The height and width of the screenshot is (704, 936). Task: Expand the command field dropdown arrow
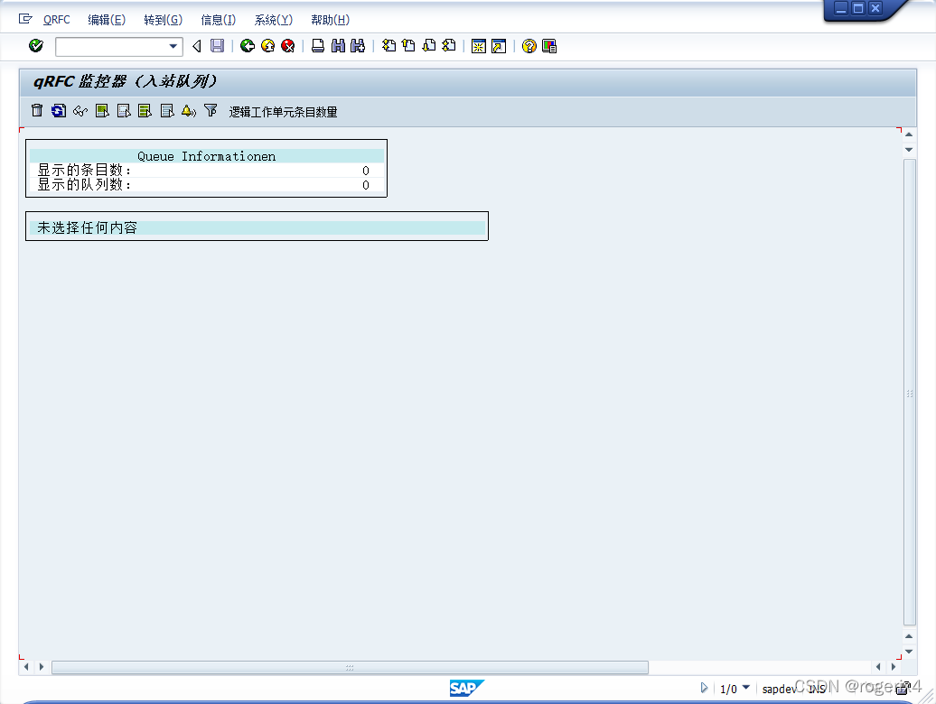[173, 46]
